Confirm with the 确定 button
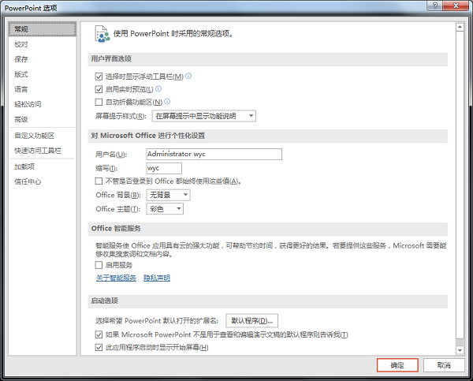Image resolution: width=473 pixels, height=381 pixels. (397, 365)
